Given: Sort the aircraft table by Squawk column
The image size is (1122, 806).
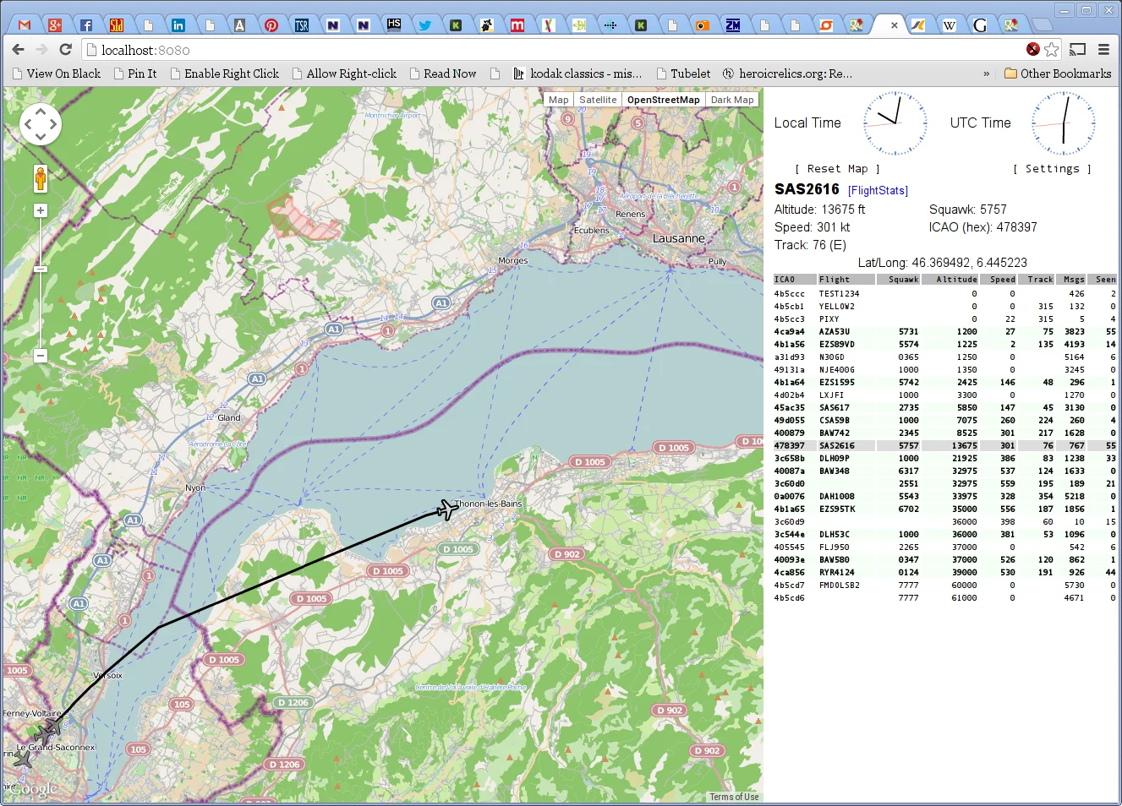Looking at the screenshot, I should pyautogui.click(x=898, y=280).
